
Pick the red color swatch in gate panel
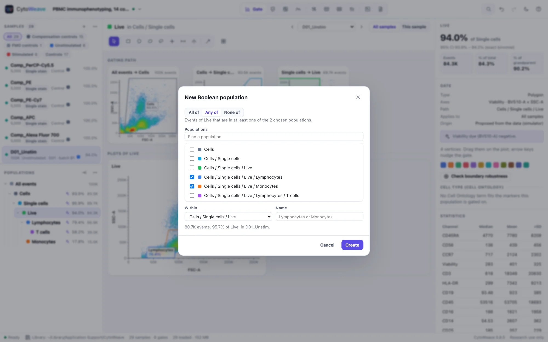click(x=466, y=165)
